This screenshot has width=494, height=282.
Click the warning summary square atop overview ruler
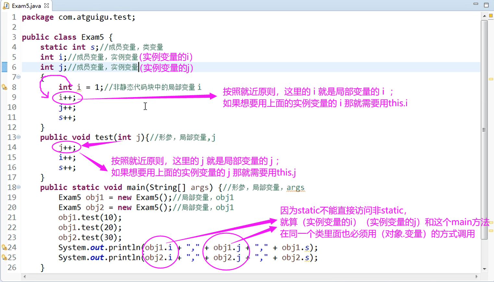(x=491, y=16)
